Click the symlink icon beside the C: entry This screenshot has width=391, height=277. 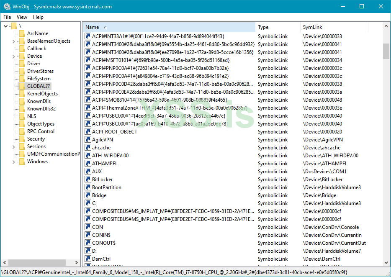(x=88, y=203)
